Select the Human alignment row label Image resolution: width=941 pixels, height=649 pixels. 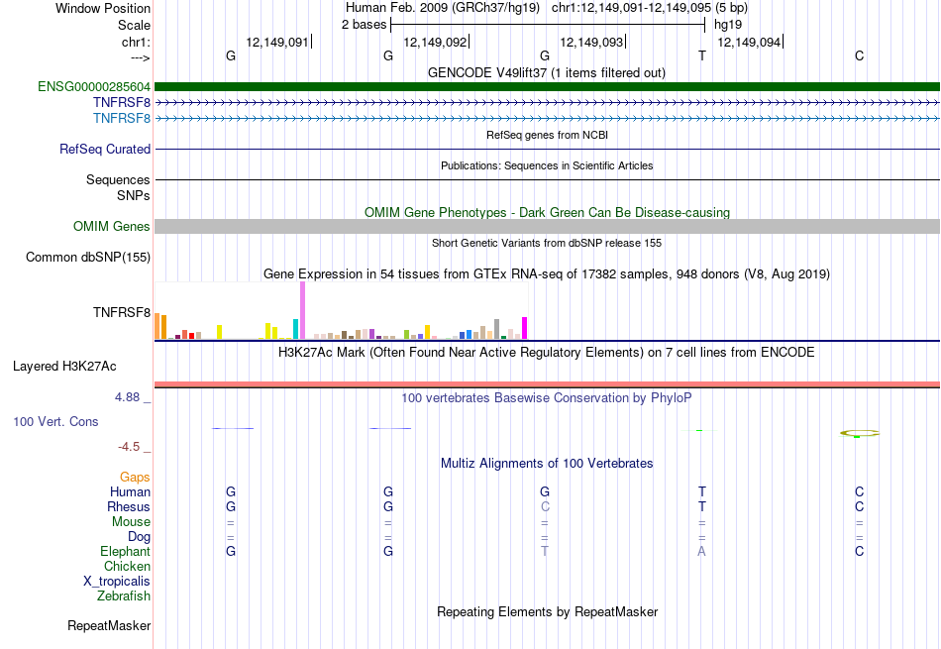point(130,491)
